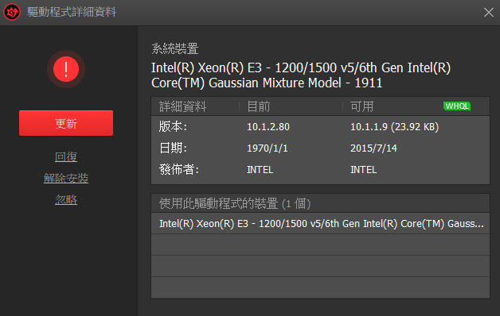Click the red exclamation warning icon
The image size is (500, 316).
click(66, 69)
